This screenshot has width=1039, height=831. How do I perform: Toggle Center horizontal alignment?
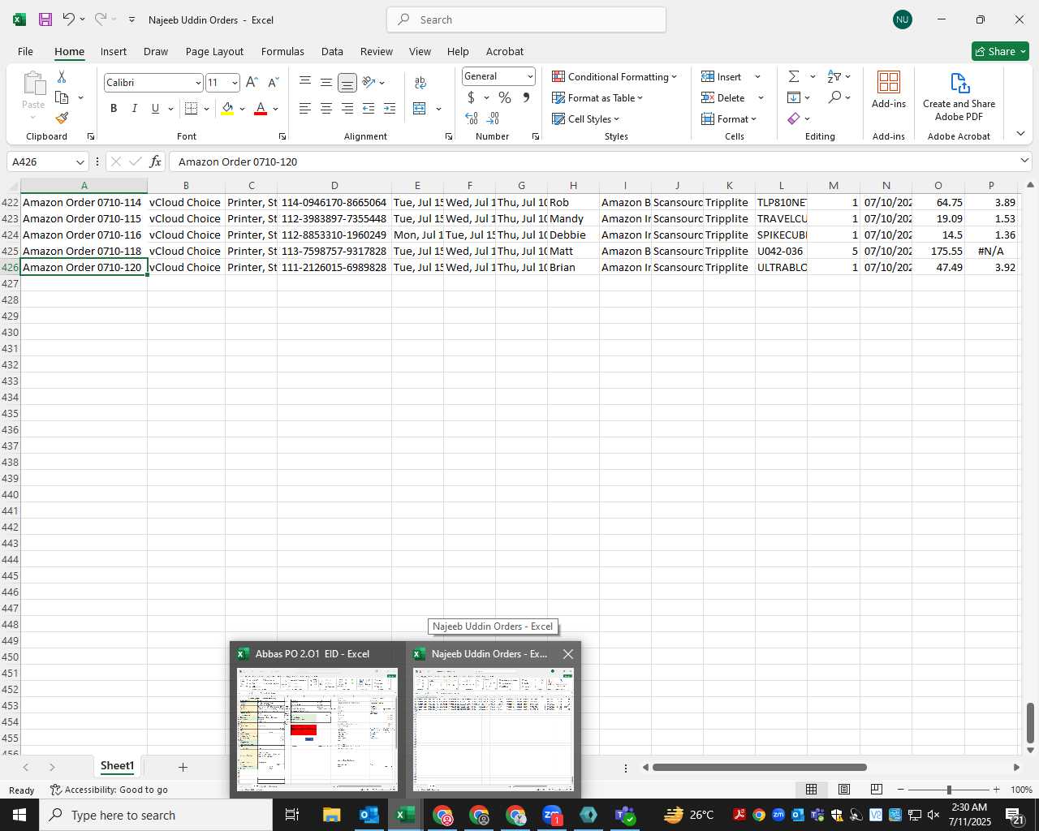(x=326, y=109)
